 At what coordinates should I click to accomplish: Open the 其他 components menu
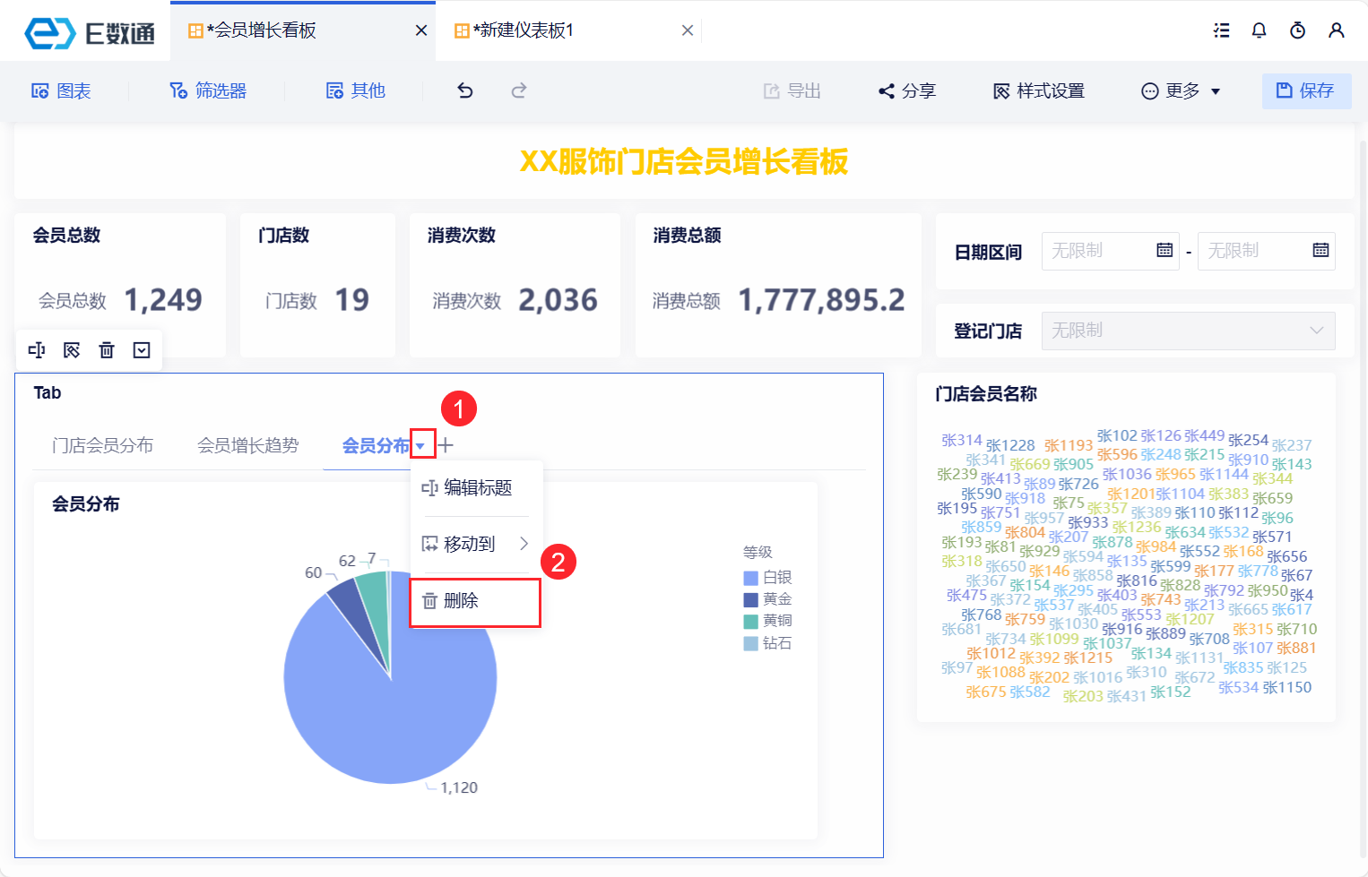(356, 90)
